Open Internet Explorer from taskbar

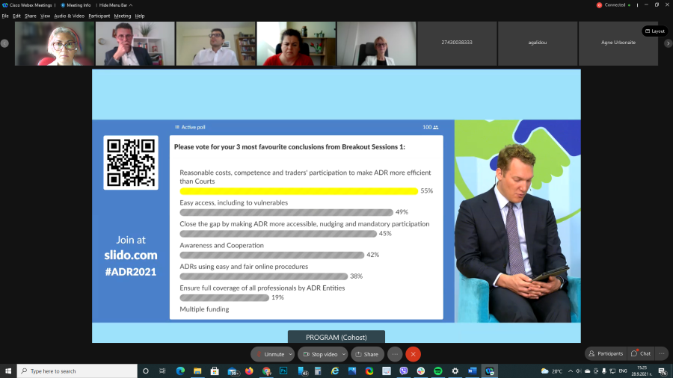pos(335,371)
